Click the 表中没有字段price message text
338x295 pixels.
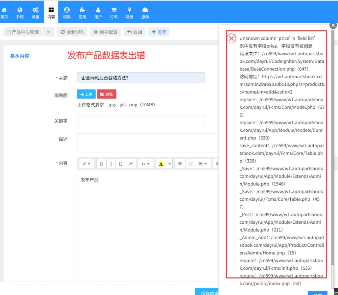pyautogui.click(x=276, y=46)
